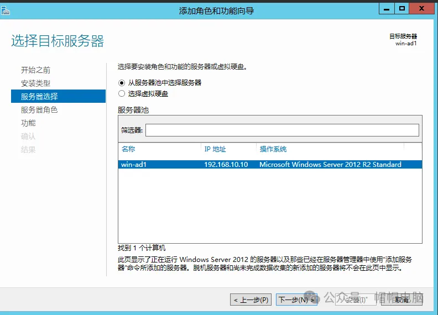The width and height of the screenshot is (438, 315).
Task: Select the win-ad1 server row
Action: pos(134,164)
